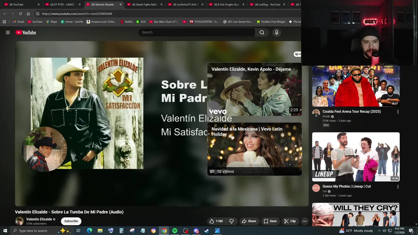This screenshot has width=418, height=235.
Task: Like the video with thumbs up 118K
Action: coord(216,221)
